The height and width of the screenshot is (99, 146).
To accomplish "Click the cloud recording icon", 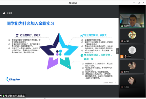I will tap(4, 13).
